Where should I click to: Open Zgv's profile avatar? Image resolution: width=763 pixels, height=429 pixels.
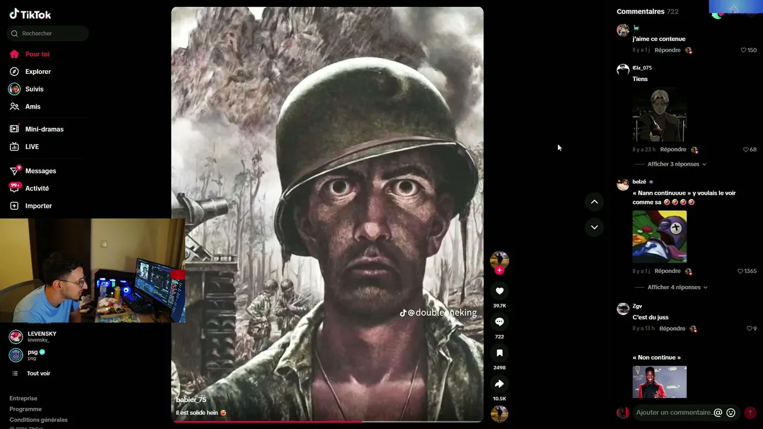point(623,308)
